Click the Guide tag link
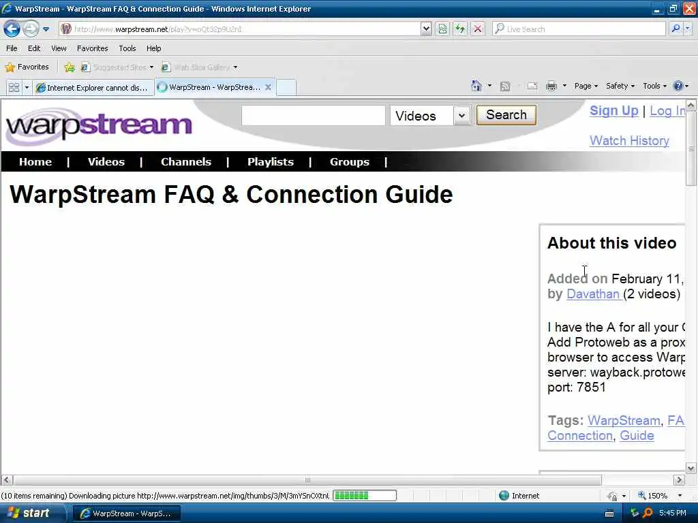The width and height of the screenshot is (698, 523). tap(637, 435)
